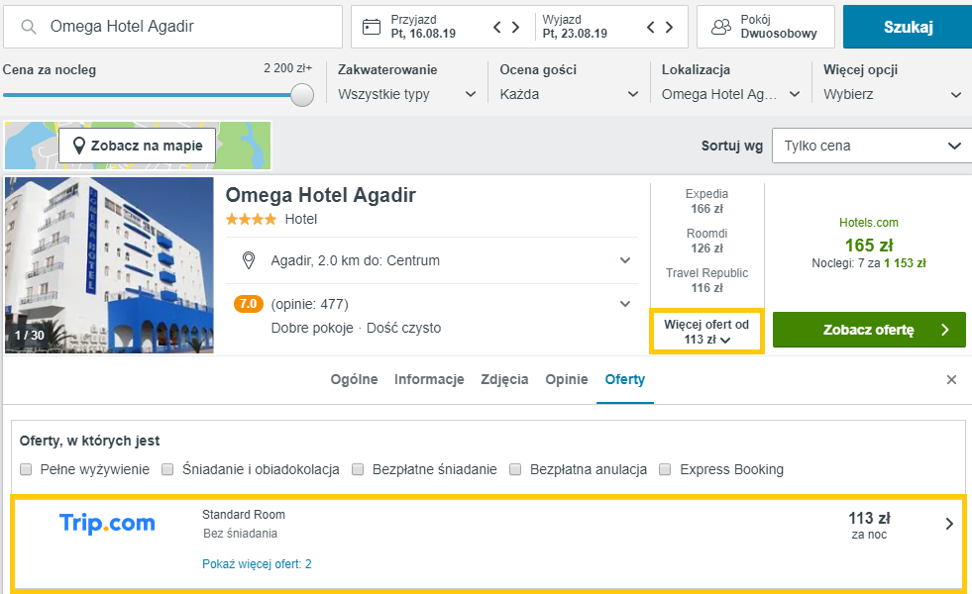
Task: Open Więcej opcji dropdown
Action: tap(893, 94)
